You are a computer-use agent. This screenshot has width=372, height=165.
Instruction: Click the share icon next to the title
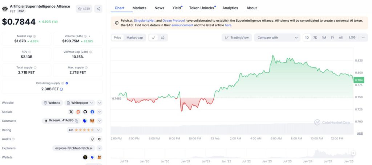[98, 9]
